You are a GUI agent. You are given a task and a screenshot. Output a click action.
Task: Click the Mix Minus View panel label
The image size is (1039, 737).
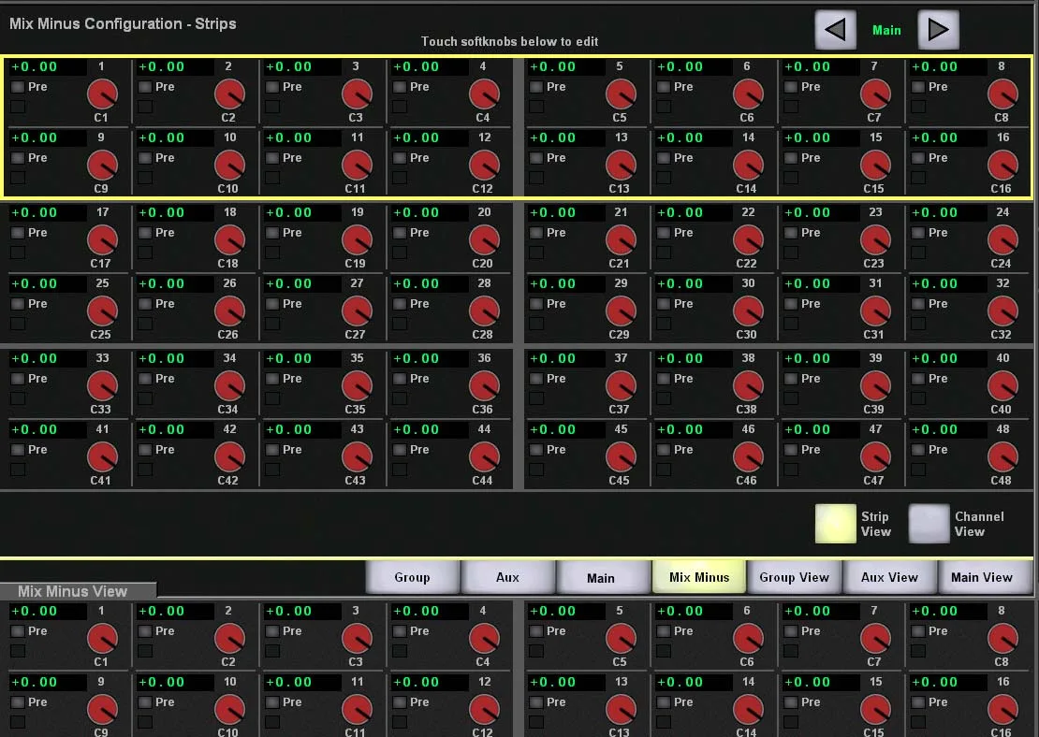[x=73, y=591]
